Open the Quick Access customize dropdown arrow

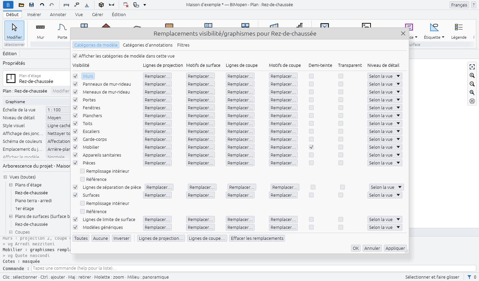145,5
